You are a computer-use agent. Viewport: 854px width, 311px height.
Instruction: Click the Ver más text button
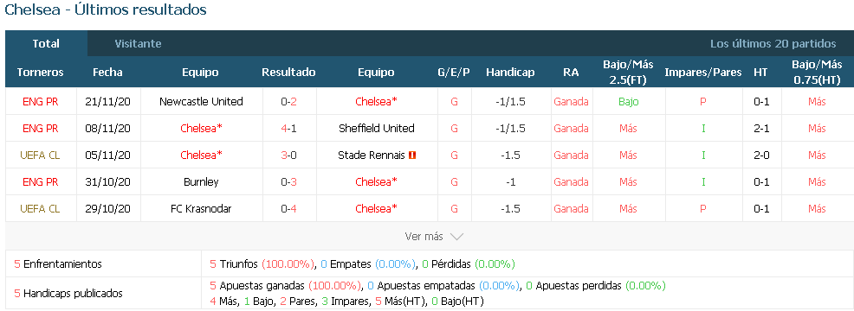(x=424, y=237)
